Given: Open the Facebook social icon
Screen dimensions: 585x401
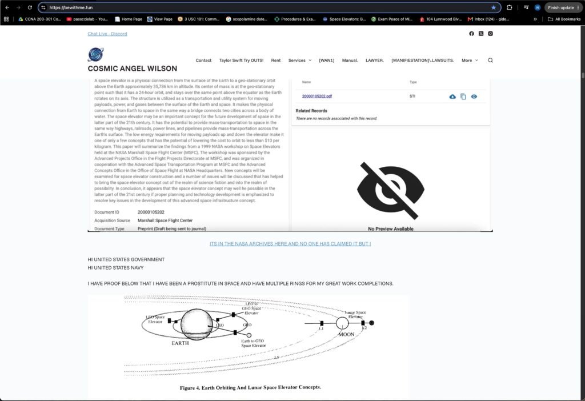Looking at the screenshot, I should tap(471, 34).
